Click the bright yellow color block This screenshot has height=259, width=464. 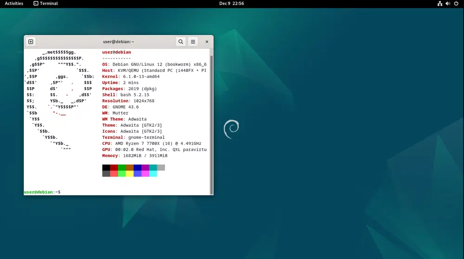tap(129, 174)
